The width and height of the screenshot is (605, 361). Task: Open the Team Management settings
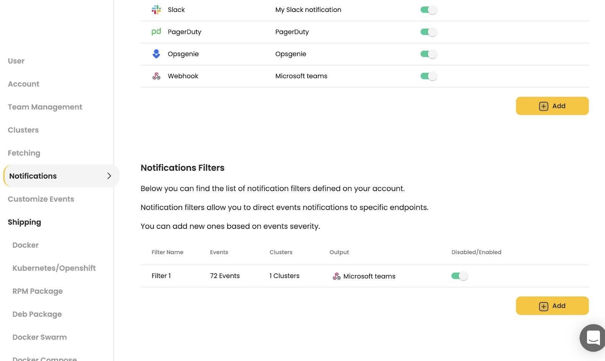pyautogui.click(x=45, y=107)
